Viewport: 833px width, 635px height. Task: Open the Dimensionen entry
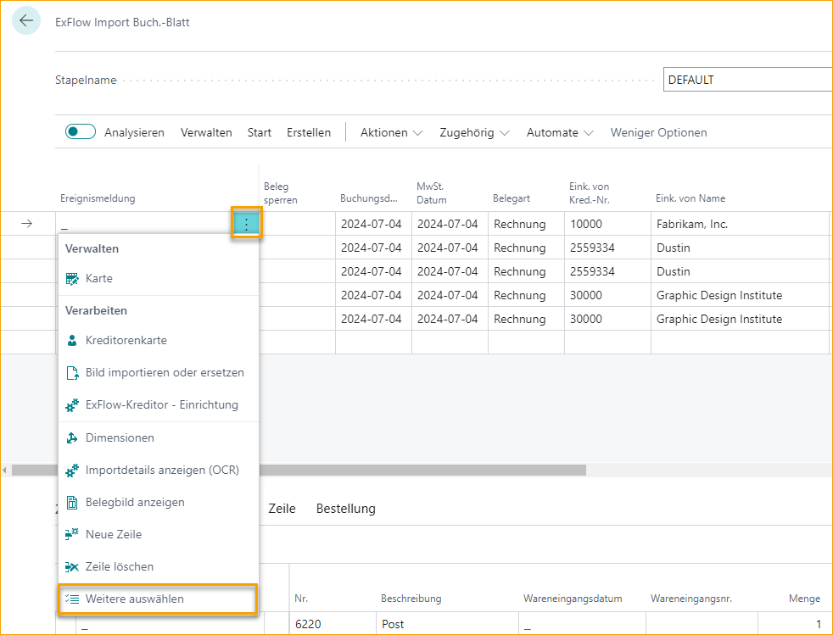point(120,437)
